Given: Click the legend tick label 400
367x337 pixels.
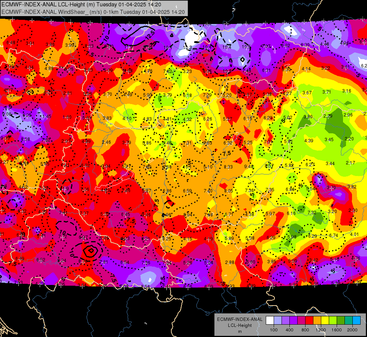Looking at the screenshot, I should [x=289, y=330].
